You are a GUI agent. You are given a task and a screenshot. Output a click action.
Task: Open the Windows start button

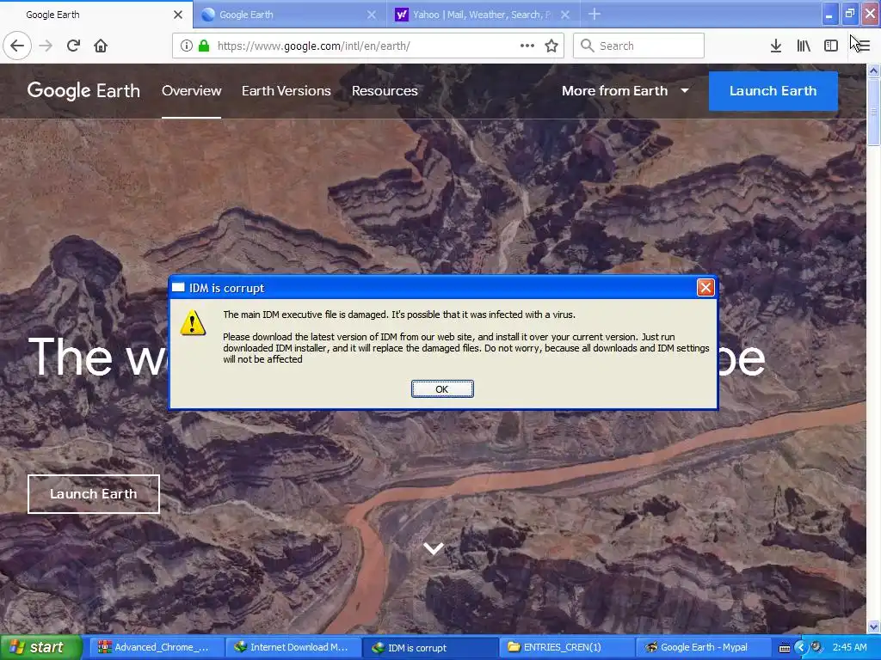(x=40, y=647)
